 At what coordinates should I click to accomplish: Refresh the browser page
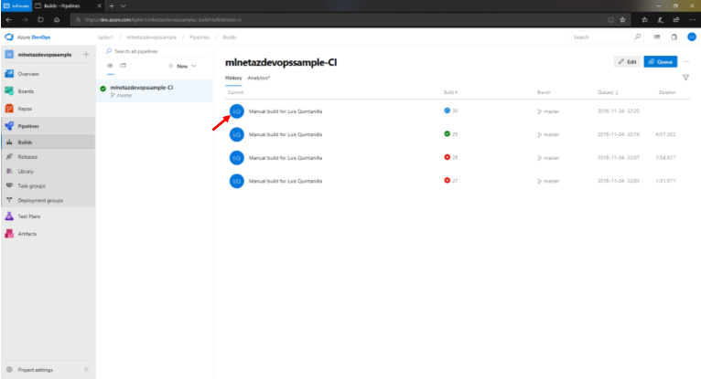pos(40,19)
